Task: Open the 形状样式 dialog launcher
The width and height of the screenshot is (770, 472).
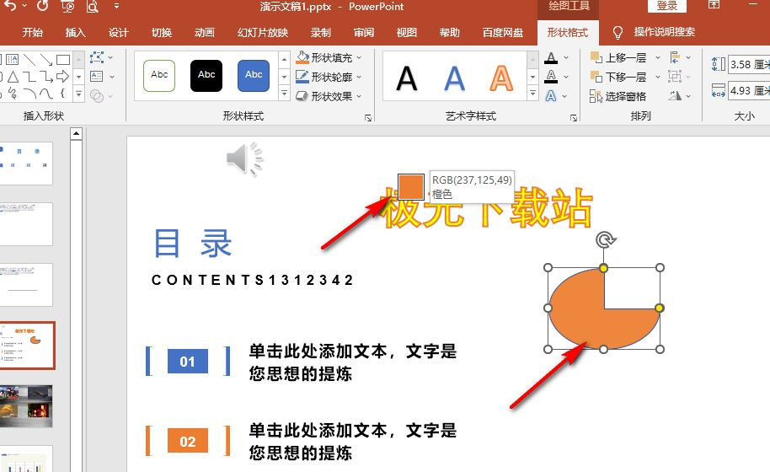Action: coord(368,117)
